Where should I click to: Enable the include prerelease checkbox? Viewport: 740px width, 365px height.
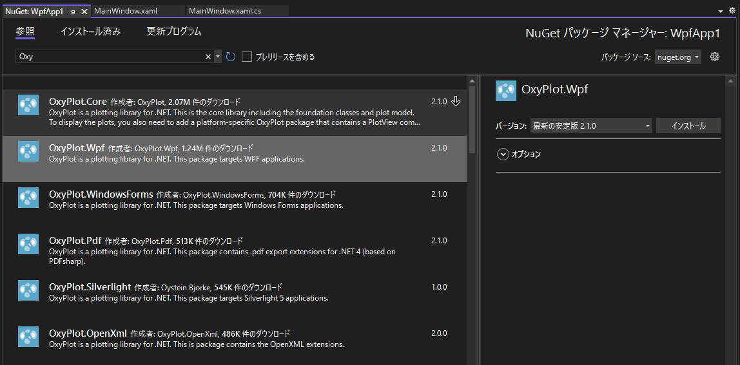click(x=246, y=57)
